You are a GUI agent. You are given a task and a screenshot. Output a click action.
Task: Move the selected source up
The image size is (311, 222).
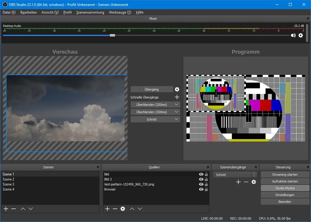(x=132, y=209)
